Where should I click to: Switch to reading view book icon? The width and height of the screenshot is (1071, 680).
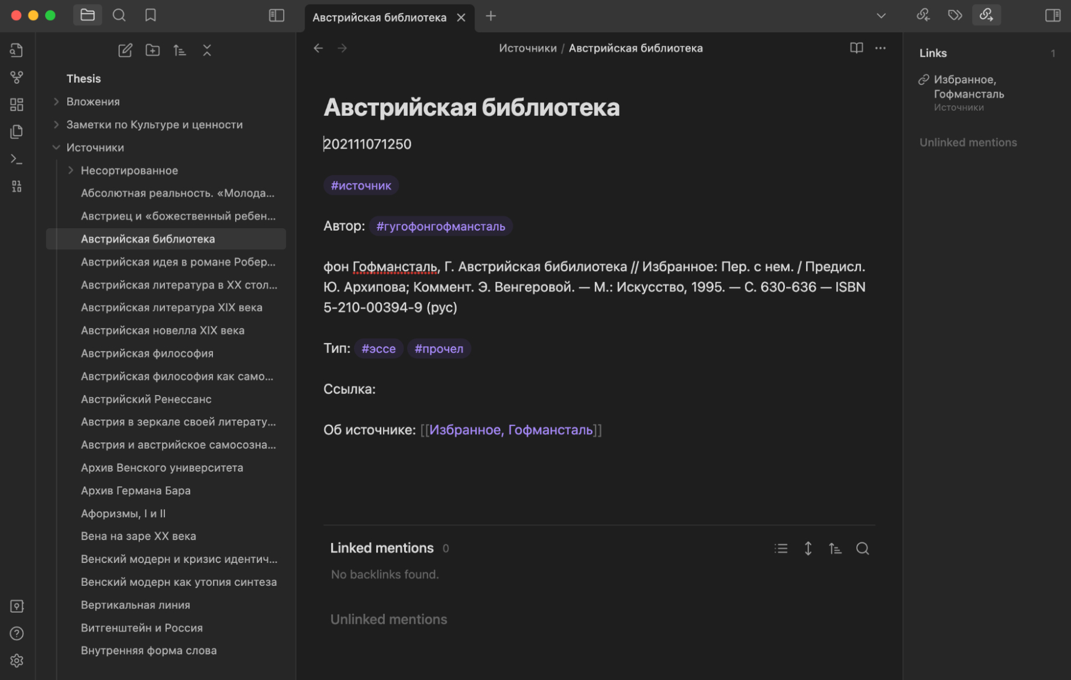tap(856, 48)
